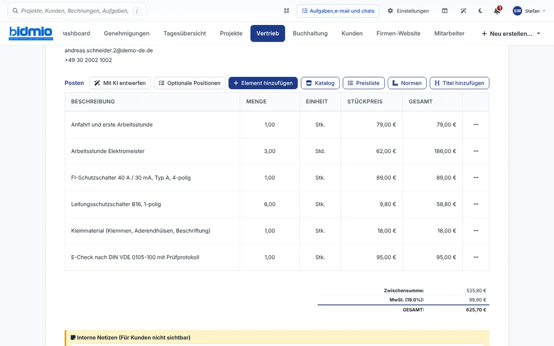
Task: Select the Kleinmaterial description text
Action: (x=141, y=231)
